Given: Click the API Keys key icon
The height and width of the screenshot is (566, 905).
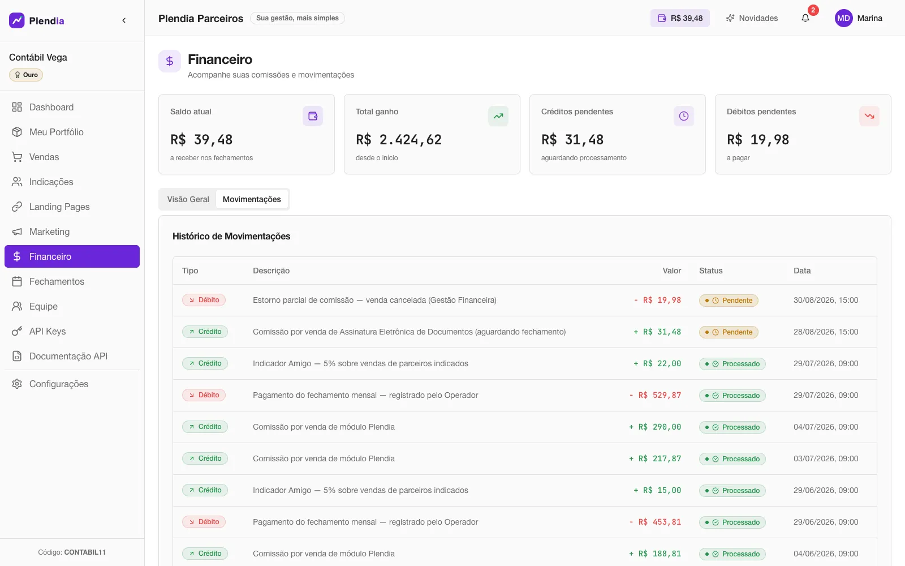Looking at the screenshot, I should coord(17,331).
